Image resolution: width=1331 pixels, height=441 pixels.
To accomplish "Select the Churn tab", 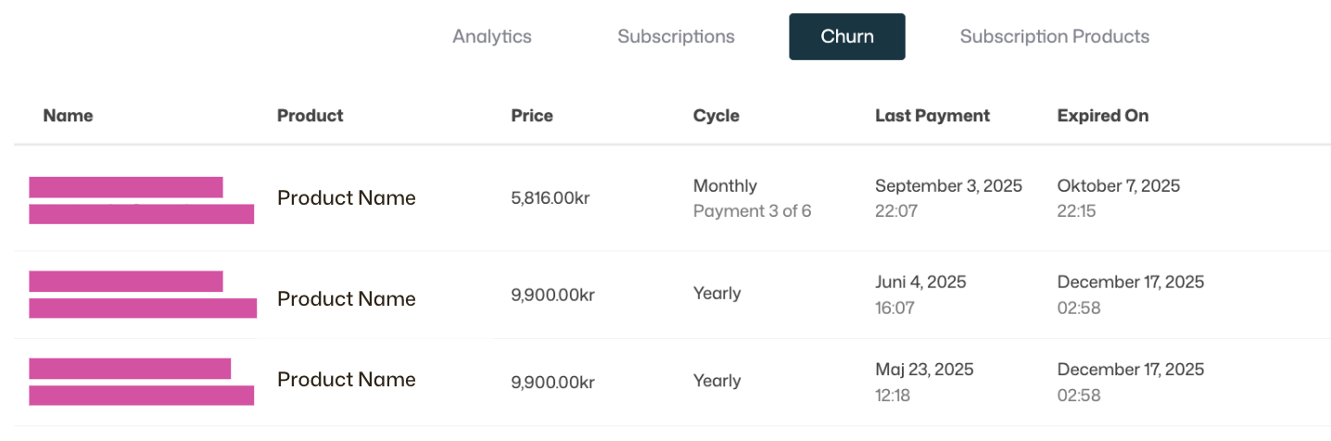I will (x=846, y=37).
